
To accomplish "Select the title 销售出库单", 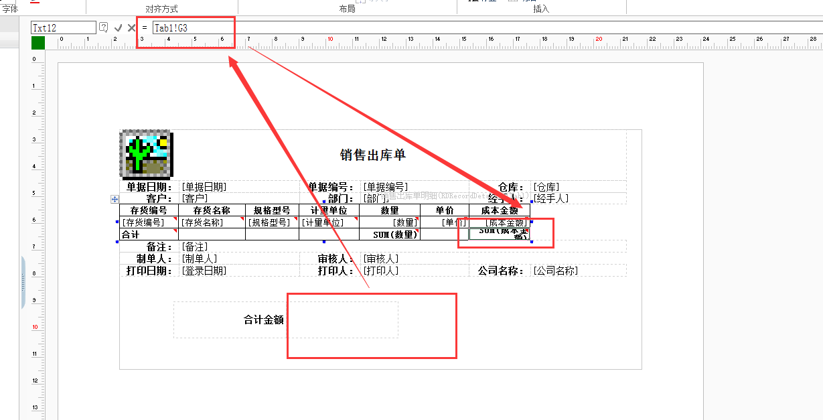I will click(373, 155).
